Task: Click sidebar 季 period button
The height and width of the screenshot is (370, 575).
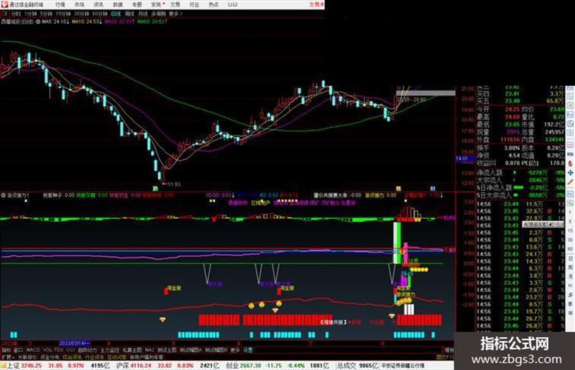Action: coord(570,304)
